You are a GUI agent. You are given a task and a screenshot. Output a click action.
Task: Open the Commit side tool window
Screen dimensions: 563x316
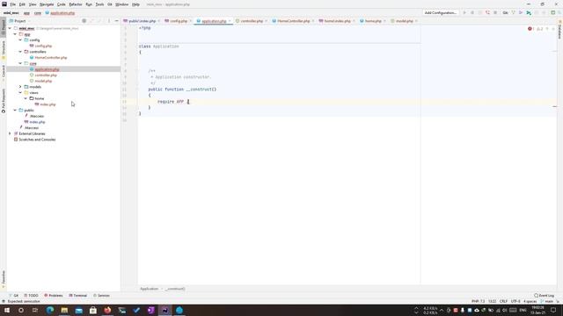click(4, 72)
